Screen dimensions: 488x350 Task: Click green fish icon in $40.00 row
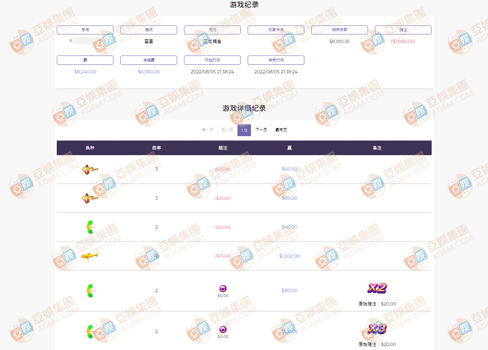(x=90, y=227)
